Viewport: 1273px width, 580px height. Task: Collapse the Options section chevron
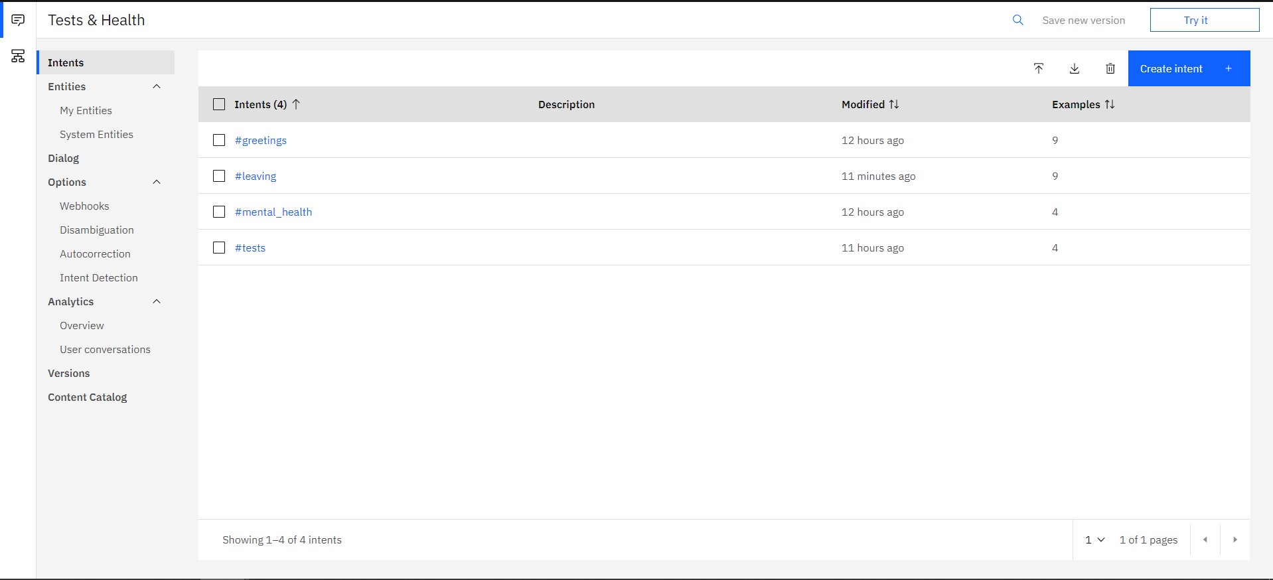pyautogui.click(x=157, y=182)
